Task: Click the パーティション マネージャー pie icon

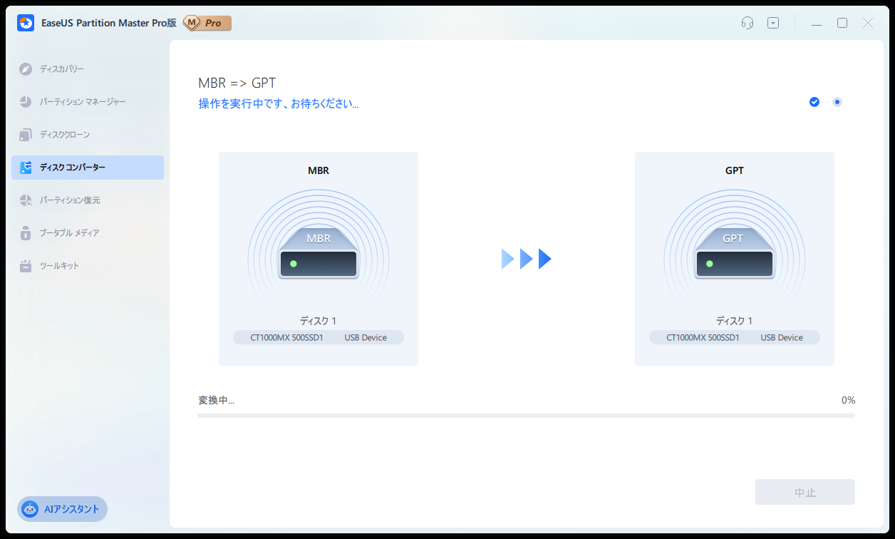Action: click(x=26, y=102)
